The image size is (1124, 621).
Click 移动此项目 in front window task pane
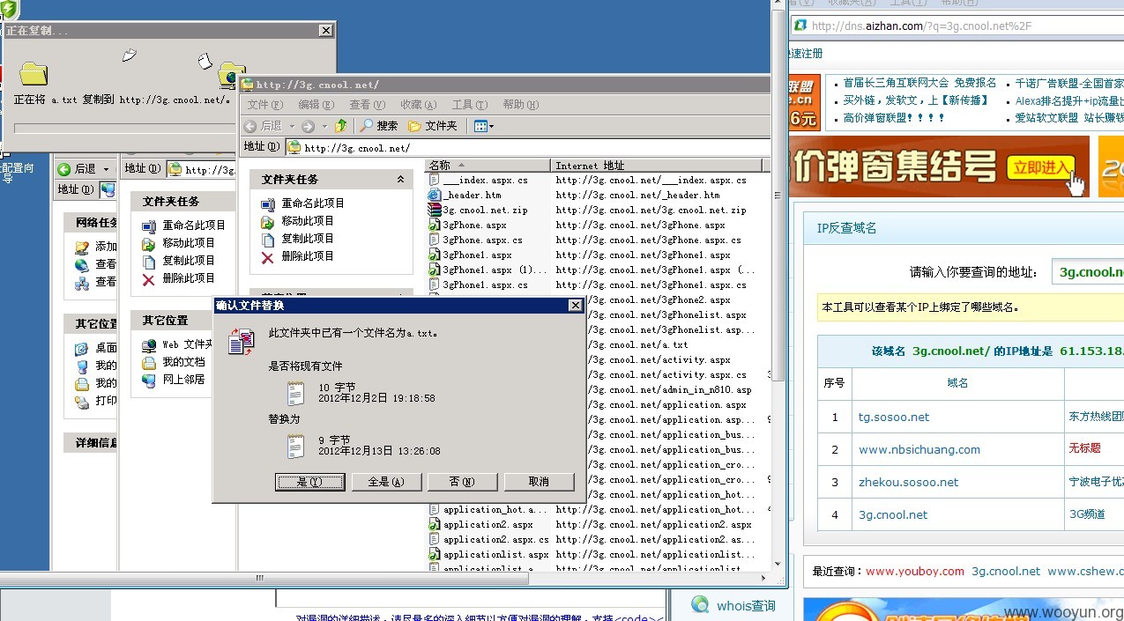(298, 221)
